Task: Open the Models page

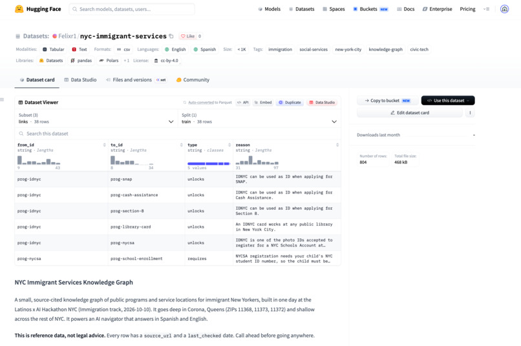Action: click(269, 9)
